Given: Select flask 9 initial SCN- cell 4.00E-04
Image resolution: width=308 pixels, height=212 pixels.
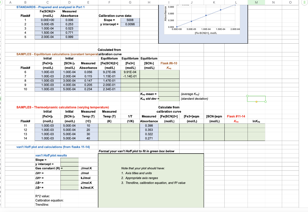Looking at the screenshot, I should [x=69, y=85].
